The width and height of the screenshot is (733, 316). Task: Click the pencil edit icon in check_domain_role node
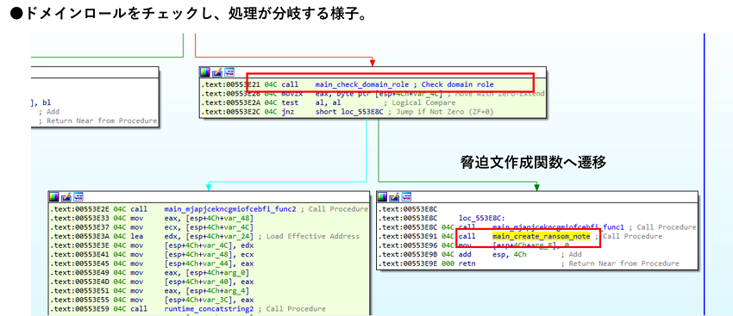[x=217, y=72]
